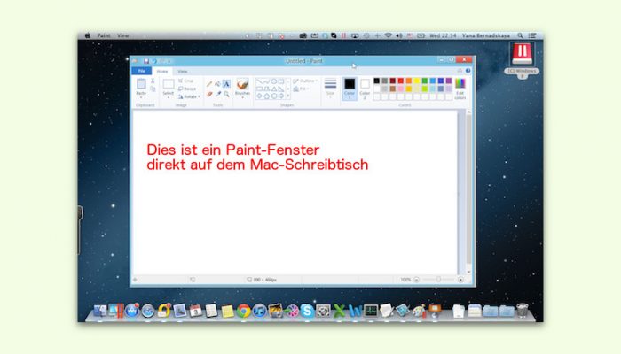This screenshot has width=621, height=354.
Task: Open the shape Outline dropdown
Action: point(305,81)
